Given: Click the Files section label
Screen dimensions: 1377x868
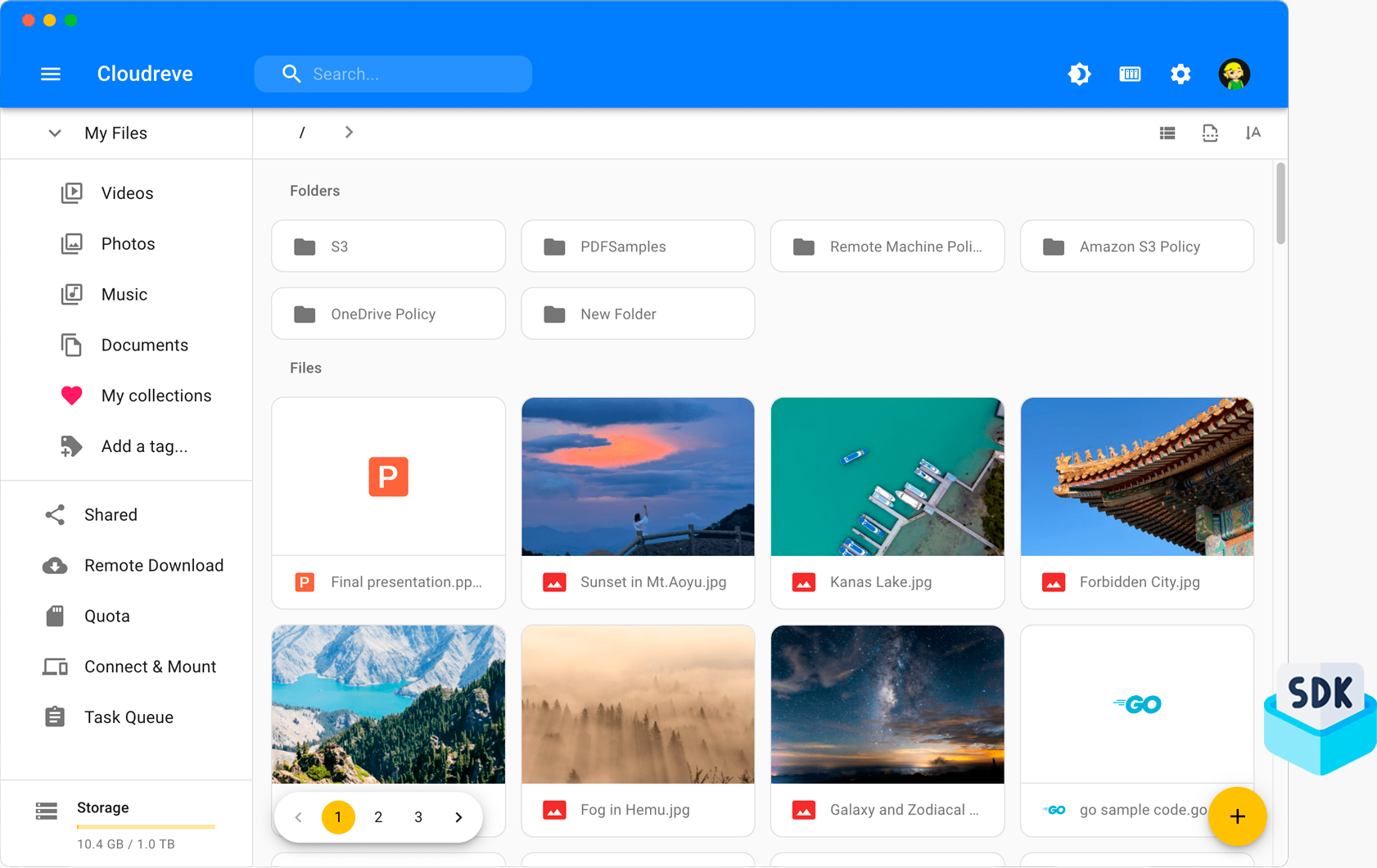Looking at the screenshot, I should point(305,368).
